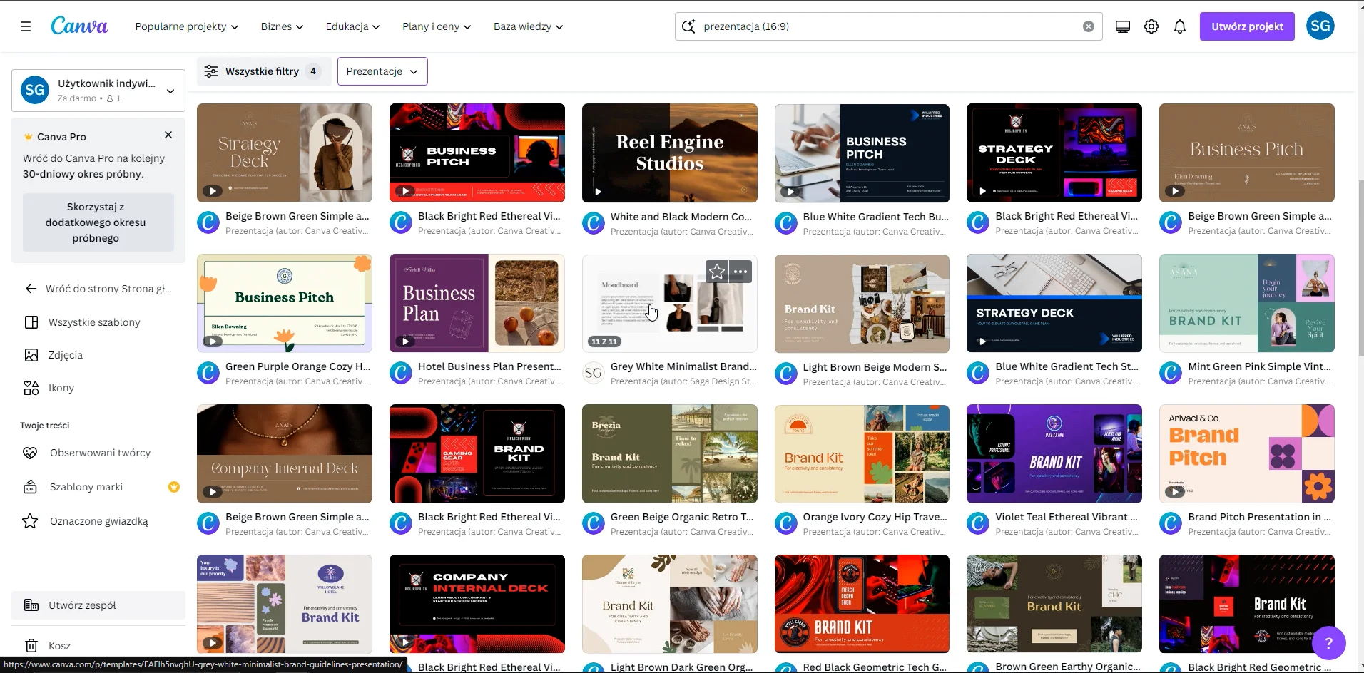Open Oznaczone gwiazdką

point(98,521)
